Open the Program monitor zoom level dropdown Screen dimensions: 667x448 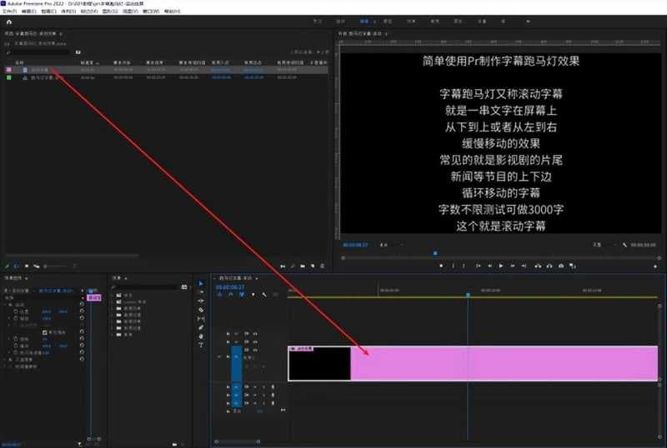click(391, 245)
